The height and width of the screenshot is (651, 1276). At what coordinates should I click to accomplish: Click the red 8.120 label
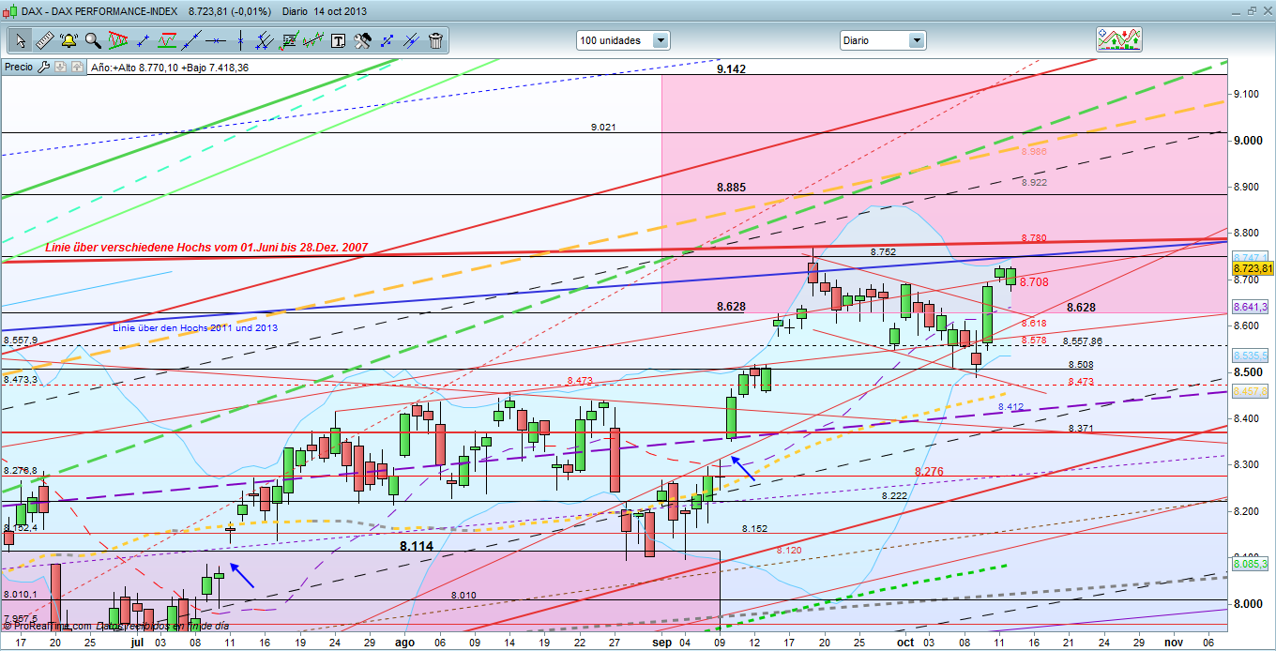(789, 550)
